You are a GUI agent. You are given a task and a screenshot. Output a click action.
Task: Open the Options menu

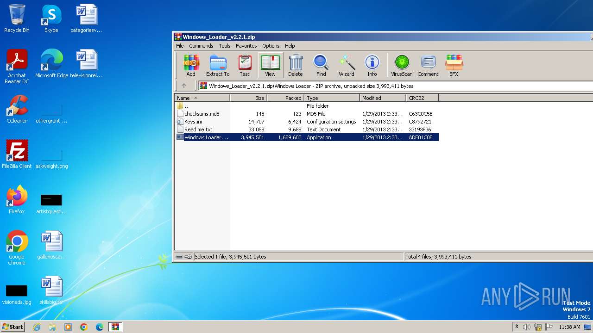pyautogui.click(x=271, y=46)
